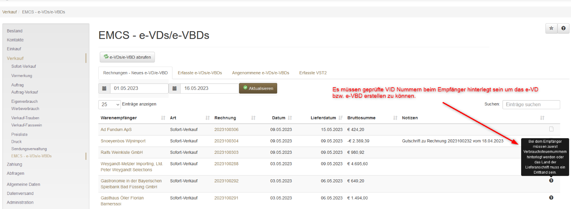Open Sendungsverwaltung in the sidebar
The height and width of the screenshot is (209, 571).
click(29, 149)
